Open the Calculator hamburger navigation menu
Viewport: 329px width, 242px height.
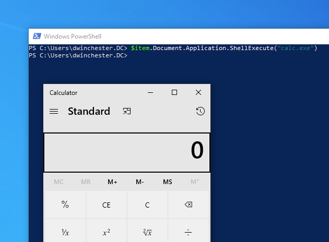(54, 111)
